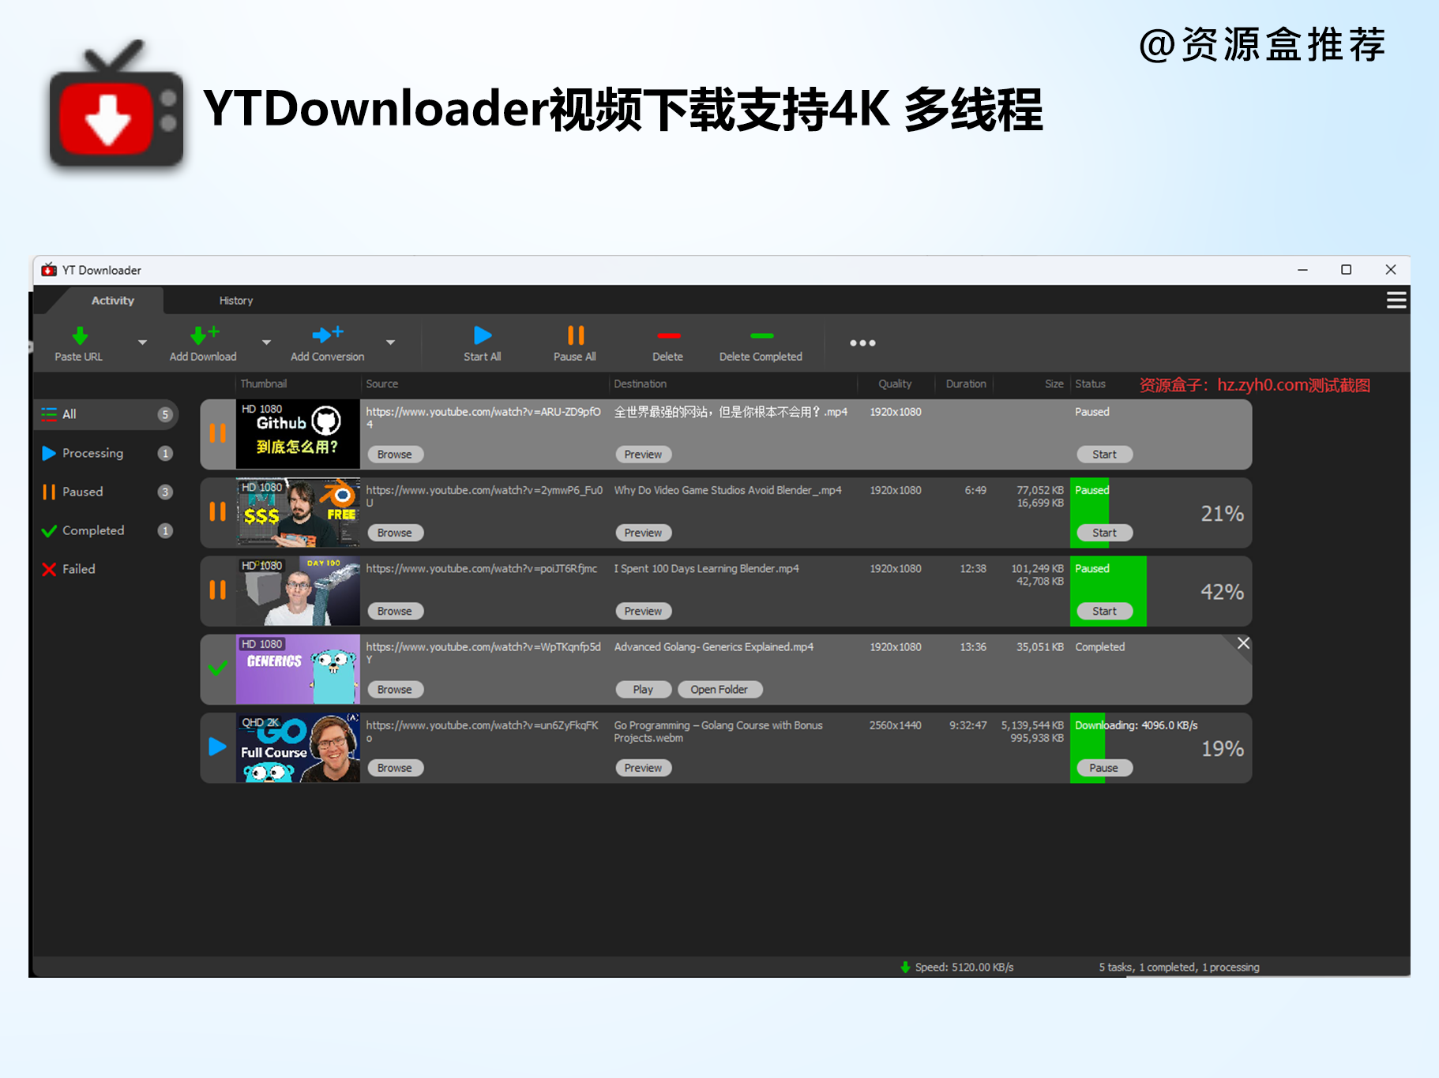
Task: Click the DAY 100 Blender thumbnail
Action: (x=298, y=591)
